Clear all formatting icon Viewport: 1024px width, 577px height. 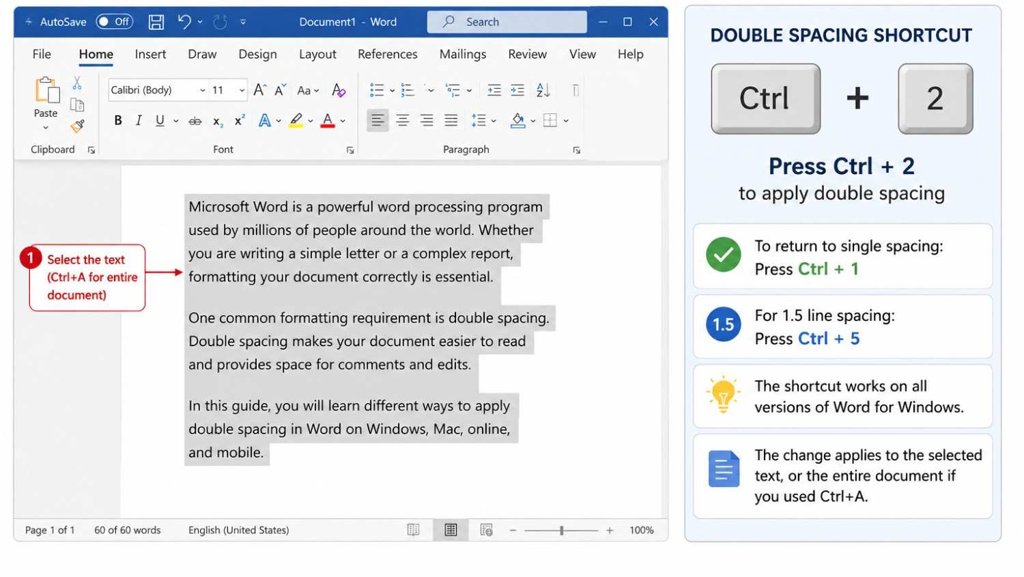click(339, 90)
